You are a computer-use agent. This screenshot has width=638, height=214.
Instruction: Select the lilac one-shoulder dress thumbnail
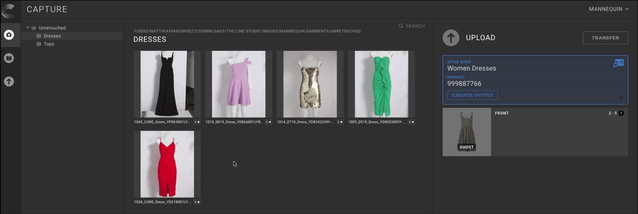tap(238, 84)
